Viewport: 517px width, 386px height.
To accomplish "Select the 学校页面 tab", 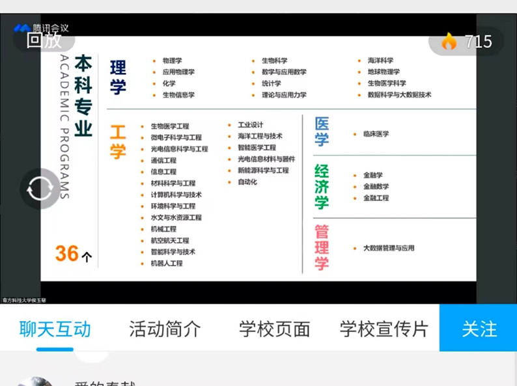I will [x=274, y=329].
